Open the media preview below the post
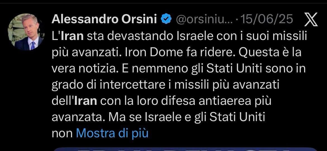Image resolution: width=327 pixels, height=151 pixels. click(184, 149)
